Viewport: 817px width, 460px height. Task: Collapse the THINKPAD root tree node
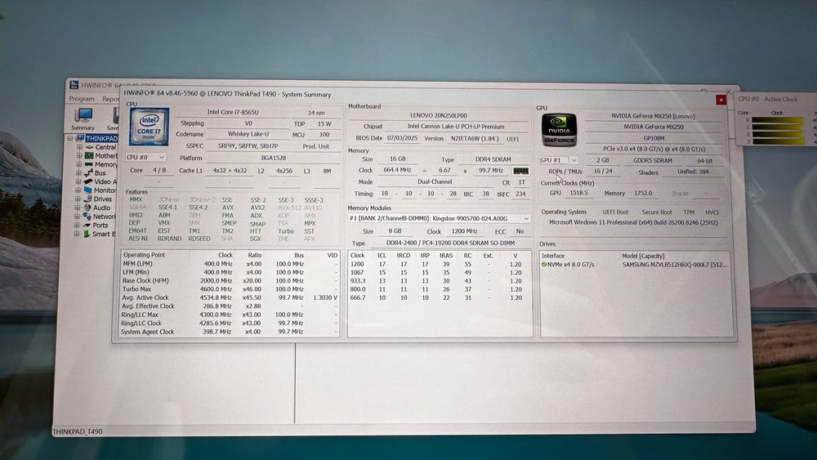click(70, 139)
